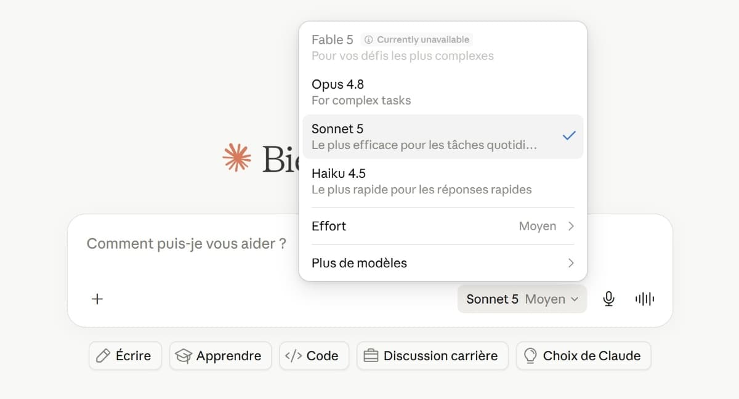
Task: Start microphone dictation
Action: pos(608,299)
